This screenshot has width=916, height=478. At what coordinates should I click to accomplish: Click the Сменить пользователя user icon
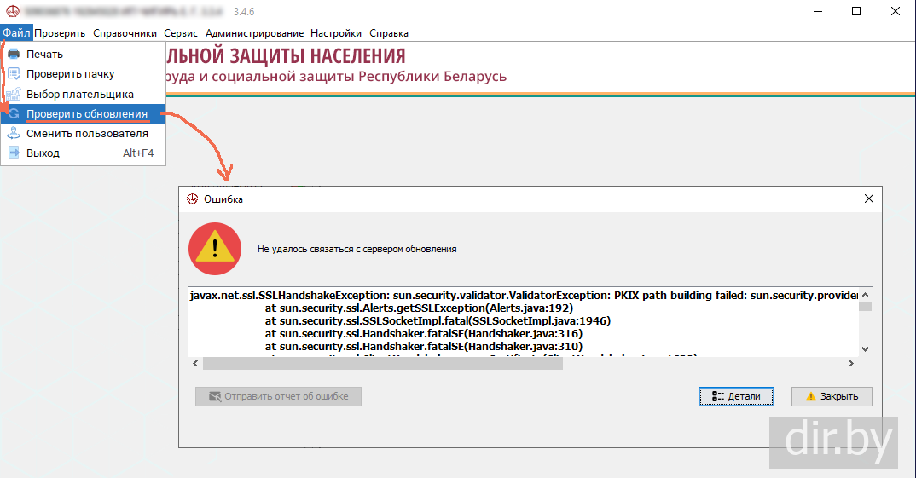[x=14, y=134]
